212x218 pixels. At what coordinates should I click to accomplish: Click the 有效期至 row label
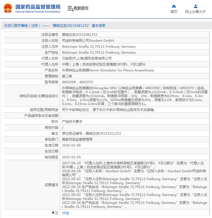[x=51, y=157]
